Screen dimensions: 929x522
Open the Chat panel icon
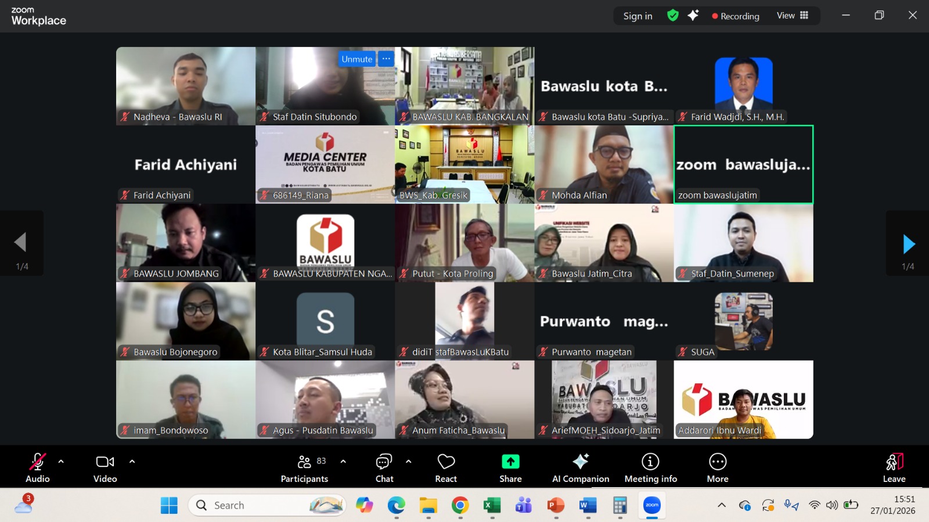click(384, 462)
